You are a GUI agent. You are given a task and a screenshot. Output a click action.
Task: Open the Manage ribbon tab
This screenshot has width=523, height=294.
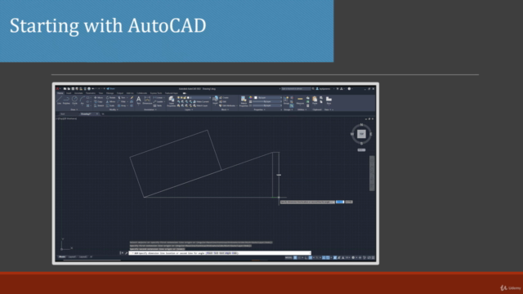(x=110, y=93)
